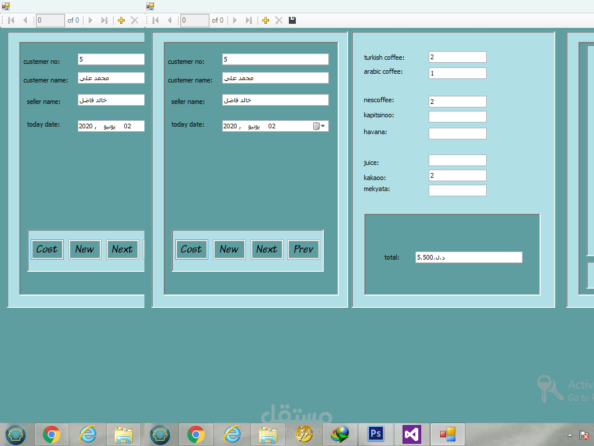Click New button in form with Prev button

click(x=229, y=250)
